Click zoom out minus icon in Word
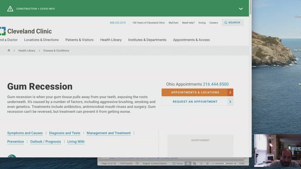Image resolution: width=301 pixels, height=169 pixels. [213, 163]
